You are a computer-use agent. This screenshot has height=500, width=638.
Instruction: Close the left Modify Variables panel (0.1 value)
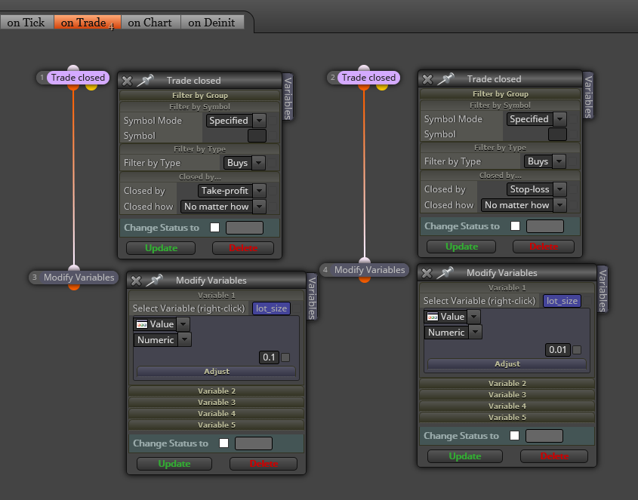tap(136, 281)
